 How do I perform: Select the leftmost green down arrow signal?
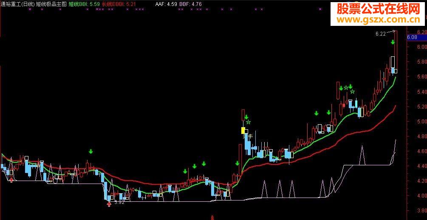click(x=90, y=151)
